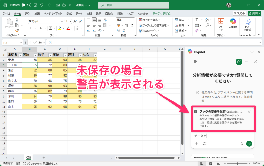Open the 国語 column filter dropdown

[x=35, y=55]
